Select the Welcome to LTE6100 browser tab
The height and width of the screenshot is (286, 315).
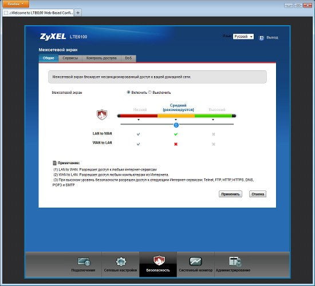(x=38, y=13)
